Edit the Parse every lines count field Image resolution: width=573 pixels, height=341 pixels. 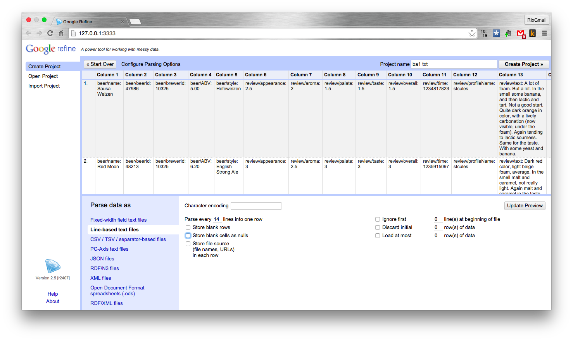(216, 219)
